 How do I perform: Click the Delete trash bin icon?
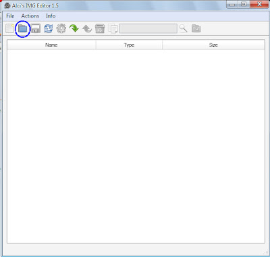pos(100,28)
